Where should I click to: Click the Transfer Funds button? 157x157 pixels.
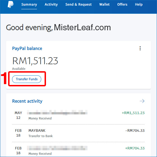pyautogui.click(x=27, y=79)
